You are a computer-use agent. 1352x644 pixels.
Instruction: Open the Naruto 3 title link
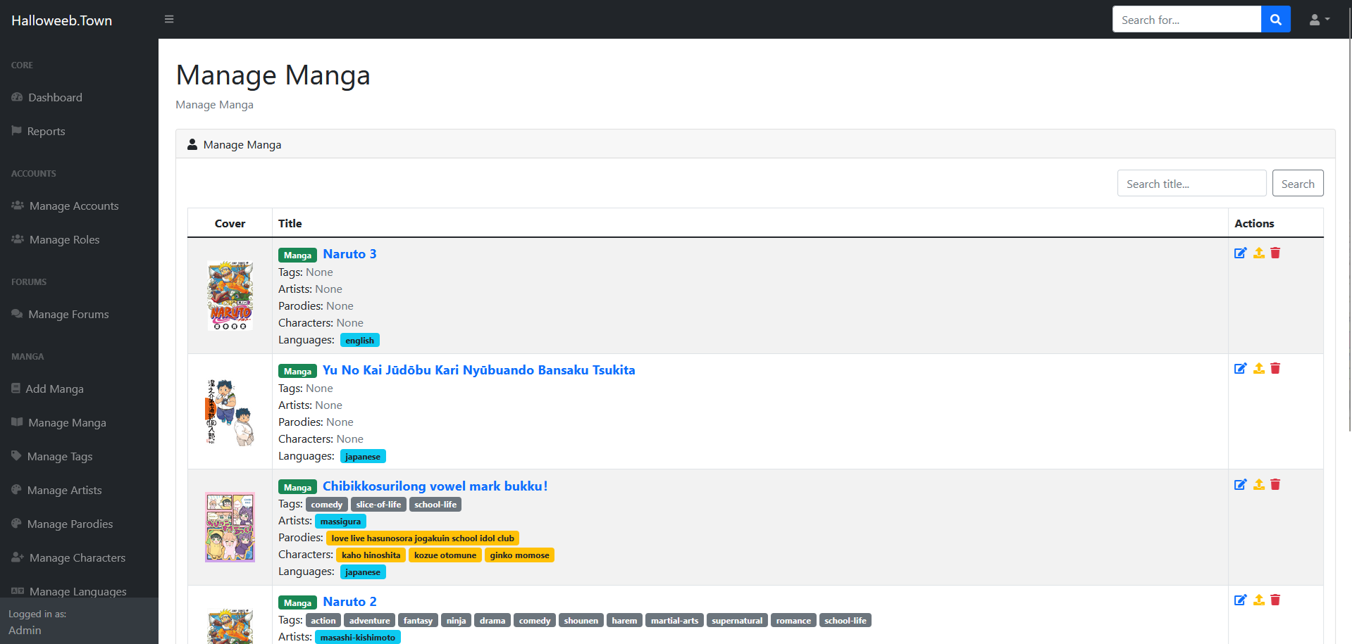click(349, 254)
